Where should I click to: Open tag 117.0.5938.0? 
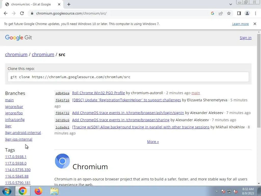[x=16, y=163]
